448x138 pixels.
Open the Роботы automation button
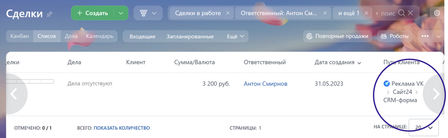[395, 36]
